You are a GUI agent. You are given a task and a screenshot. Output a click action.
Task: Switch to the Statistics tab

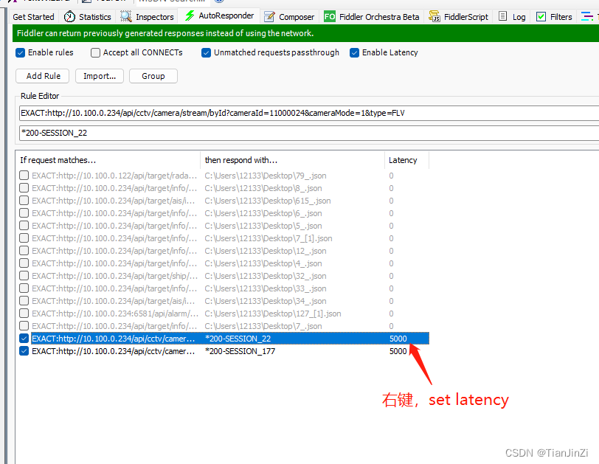point(94,17)
